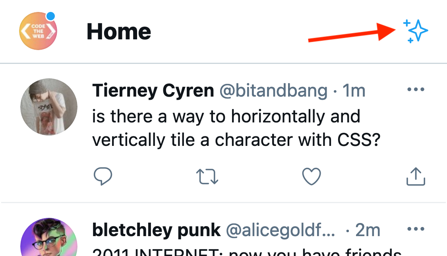The image size is (447, 256).
Task: Click the blue notification dot on the avatar
Action: pos(51,16)
